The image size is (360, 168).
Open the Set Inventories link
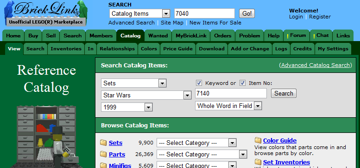(286, 162)
